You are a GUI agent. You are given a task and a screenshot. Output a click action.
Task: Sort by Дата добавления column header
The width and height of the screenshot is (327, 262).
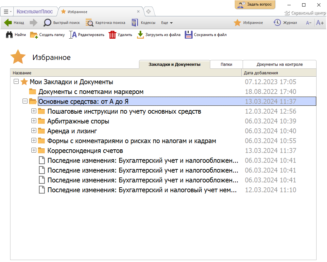pyautogui.click(x=279, y=73)
